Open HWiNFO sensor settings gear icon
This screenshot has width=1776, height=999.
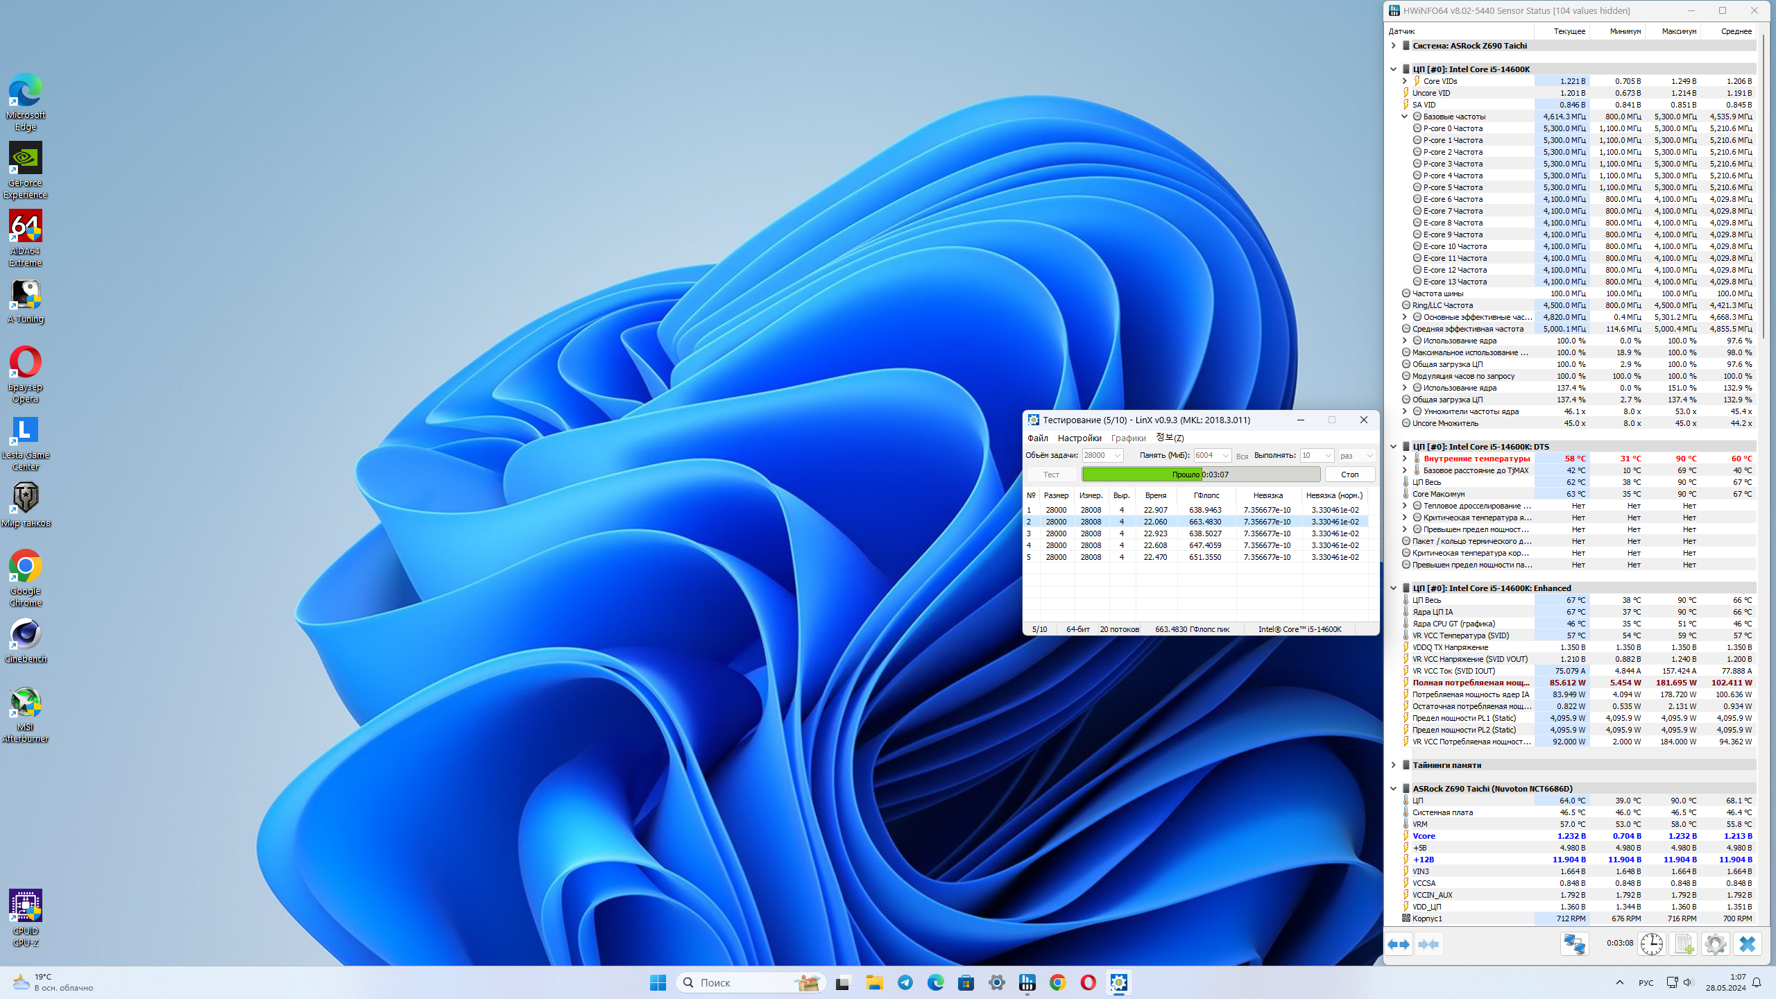[x=1716, y=944]
